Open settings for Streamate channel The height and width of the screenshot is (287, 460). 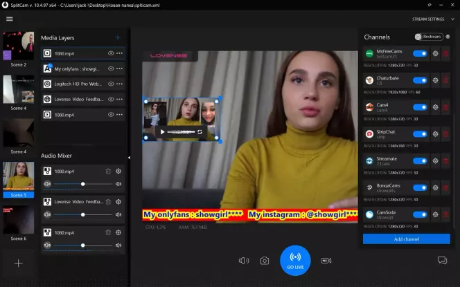435,160
